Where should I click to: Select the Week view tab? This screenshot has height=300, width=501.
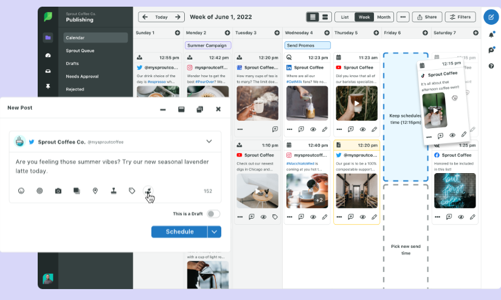pos(364,17)
